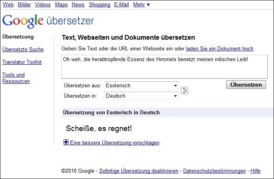Screen dimensions: 274x179
Task: Open Translator Toolkit in the sidebar
Action: [22, 62]
